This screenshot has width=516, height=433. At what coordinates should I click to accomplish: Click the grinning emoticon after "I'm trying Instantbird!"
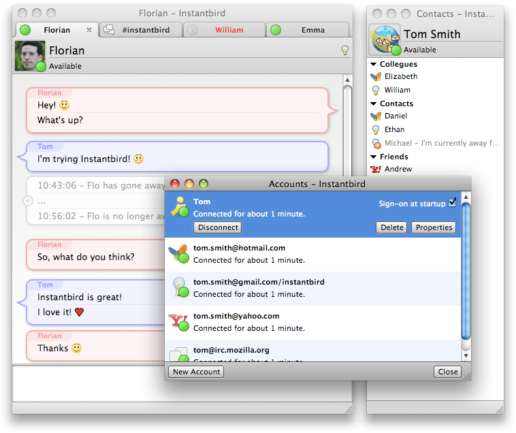[139, 159]
